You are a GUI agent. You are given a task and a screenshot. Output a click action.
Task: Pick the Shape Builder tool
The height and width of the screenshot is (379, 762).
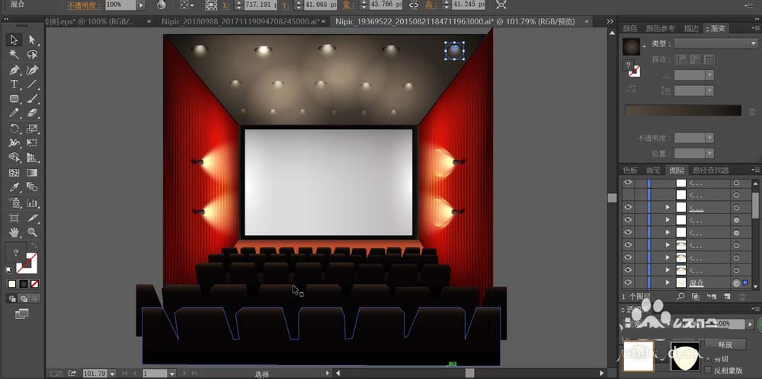[x=14, y=158]
